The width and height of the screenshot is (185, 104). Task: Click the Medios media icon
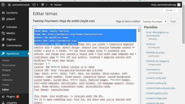(3, 33)
